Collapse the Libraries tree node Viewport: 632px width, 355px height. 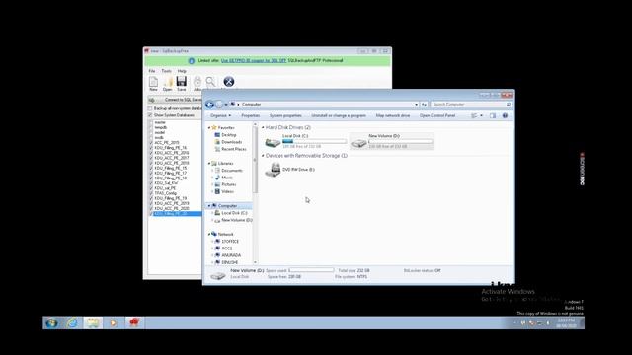[x=209, y=164]
